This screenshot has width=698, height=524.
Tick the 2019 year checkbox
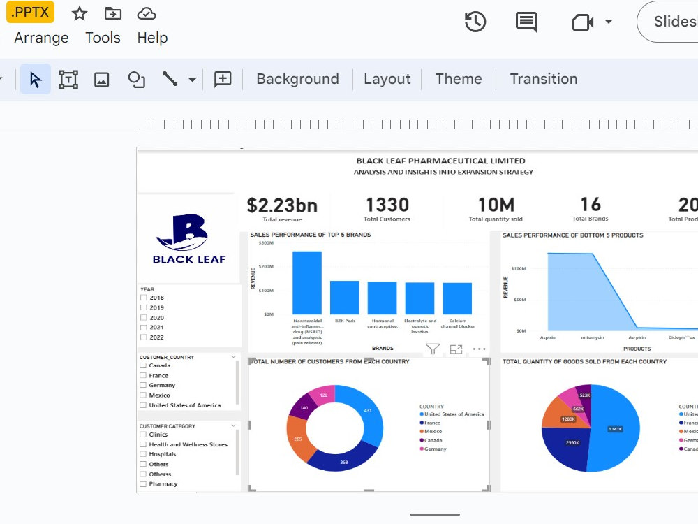[x=143, y=307]
